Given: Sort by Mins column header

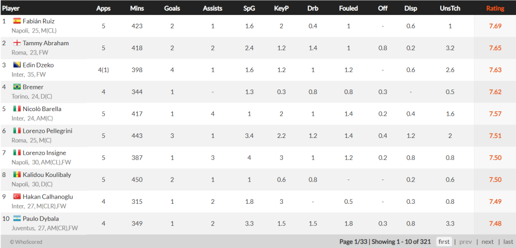Looking at the screenshot, I should point(137,9).
